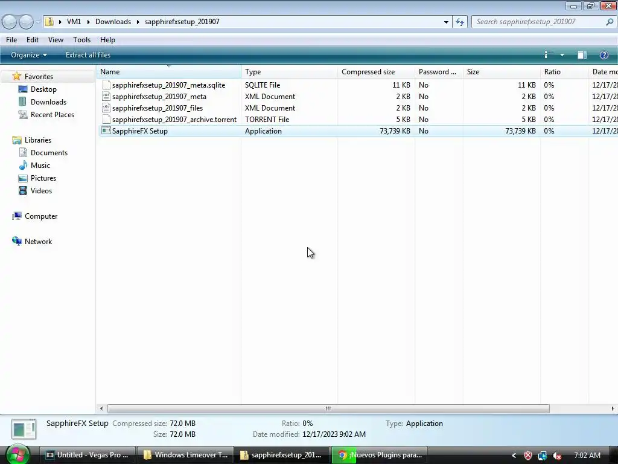Open Libraries in the navigation pane
Screen dimensions: 618x464
click(x=38, y=140)
